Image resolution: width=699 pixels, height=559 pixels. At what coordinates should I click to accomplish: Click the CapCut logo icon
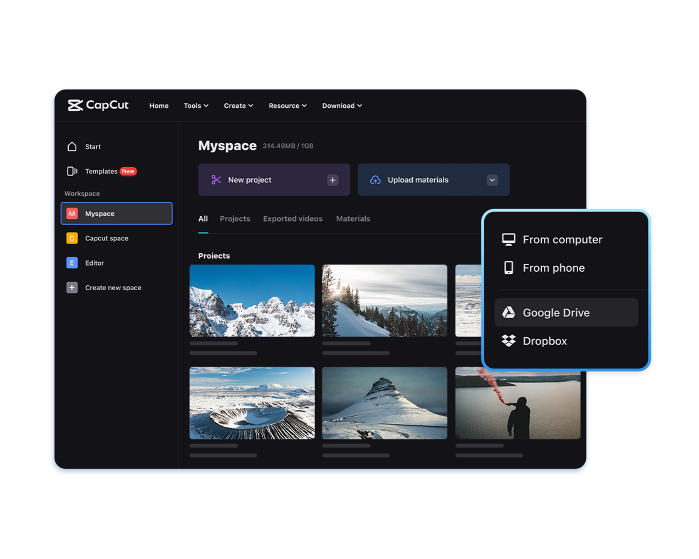pos(75,105)
